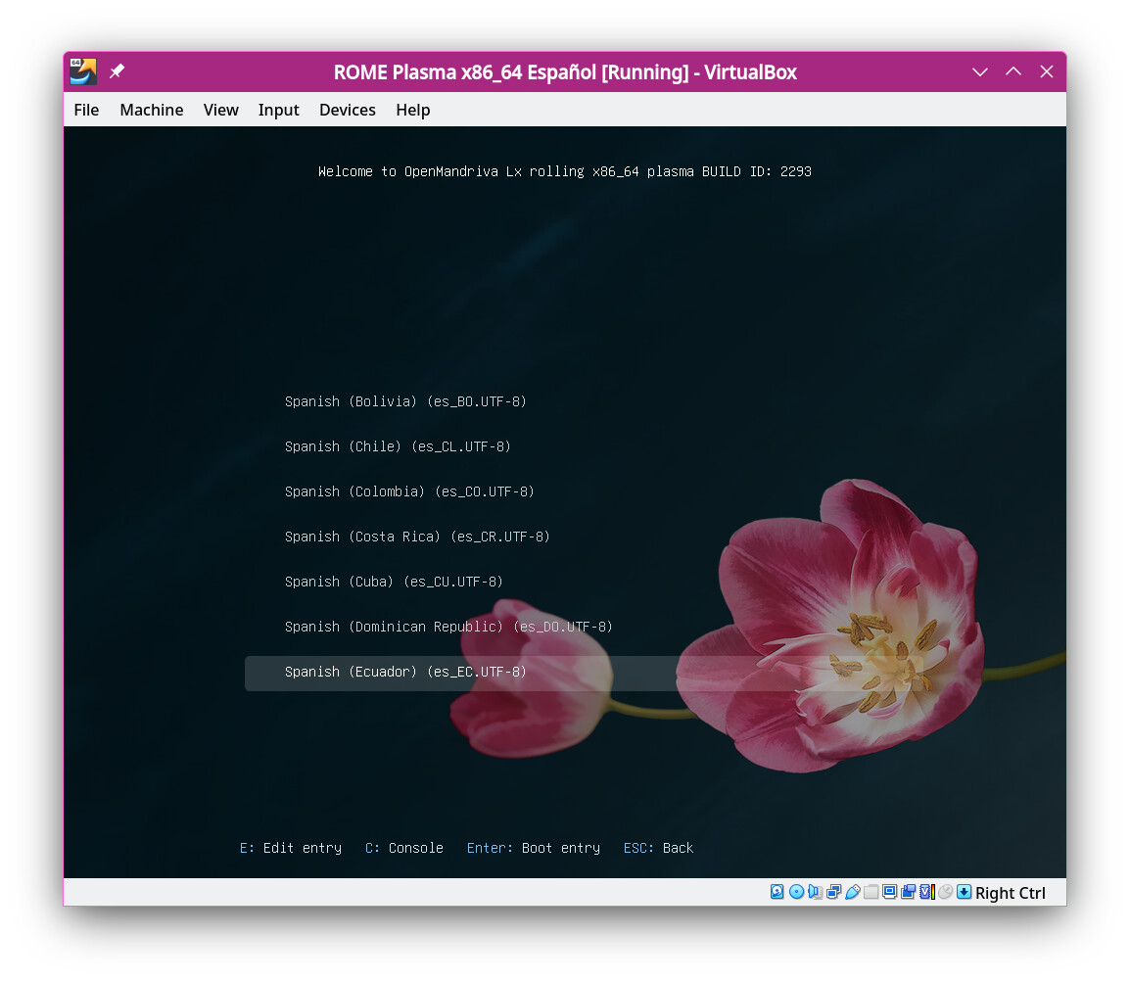The width and height of the screenshot is (1130, 981).
Task: Click the network adapters status icon
Action: click(834, 892)
